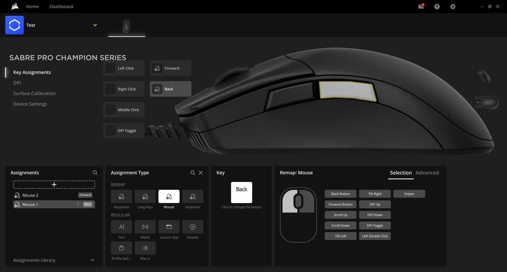Switch to the Advanced tab

tap(427, 173)
